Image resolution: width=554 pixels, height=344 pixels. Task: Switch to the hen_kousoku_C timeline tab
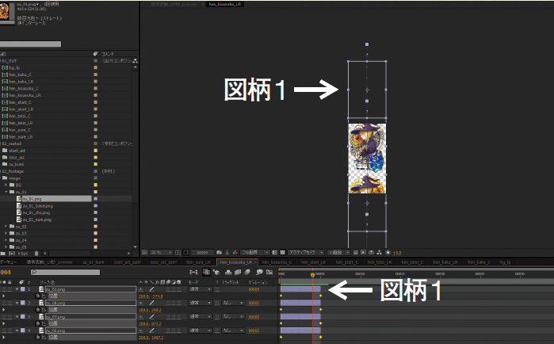pos(277,262)
